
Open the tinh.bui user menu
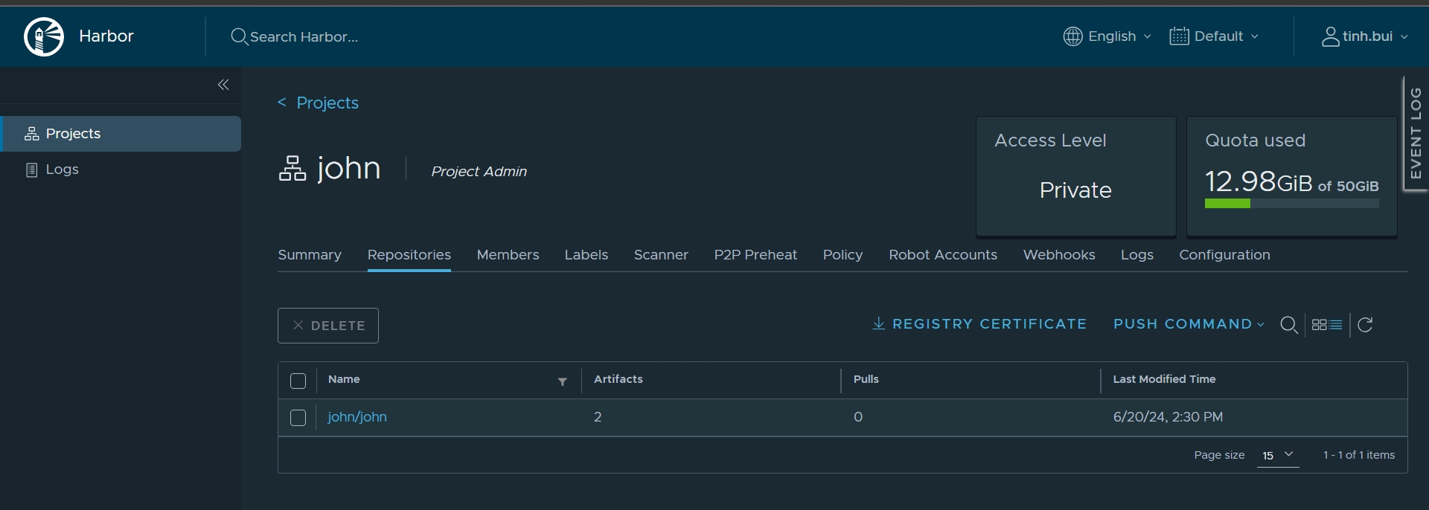point(1365,36)
